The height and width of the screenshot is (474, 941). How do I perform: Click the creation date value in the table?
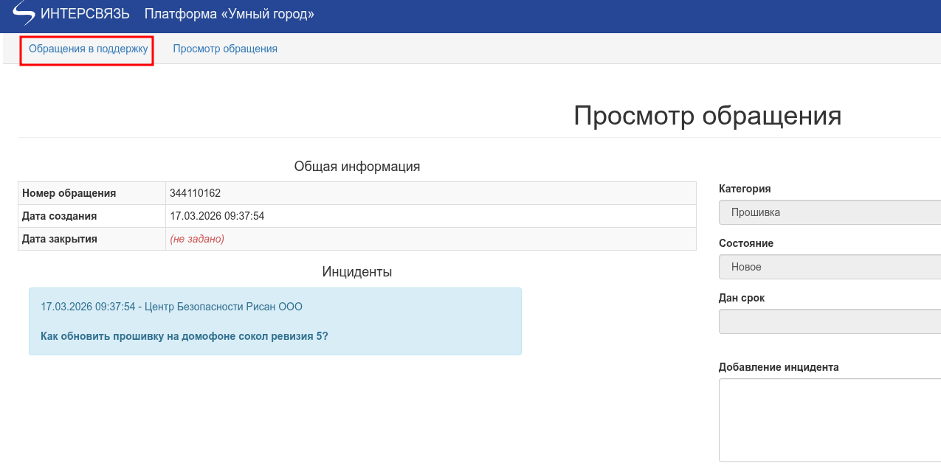pos(217,216)
